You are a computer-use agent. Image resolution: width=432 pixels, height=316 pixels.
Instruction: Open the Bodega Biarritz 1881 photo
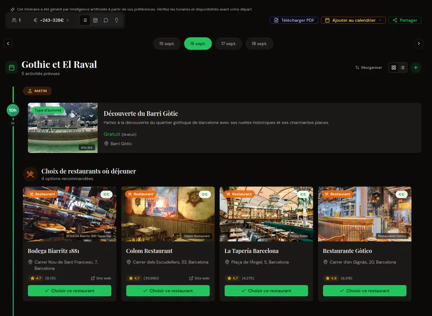pos(69,214)
